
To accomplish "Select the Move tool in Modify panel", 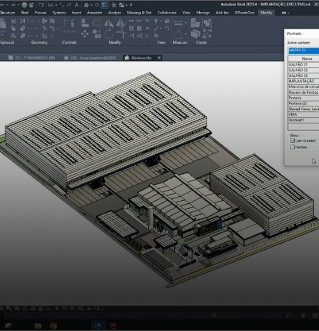I will pos(85,33).
